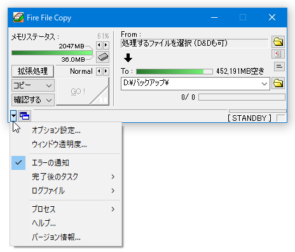
Task: Click the GO ! button
Action: point(83,91)
